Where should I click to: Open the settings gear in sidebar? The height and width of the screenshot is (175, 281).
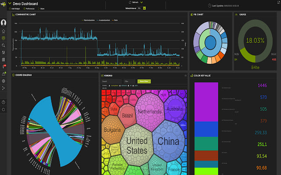tap(4, 81)
